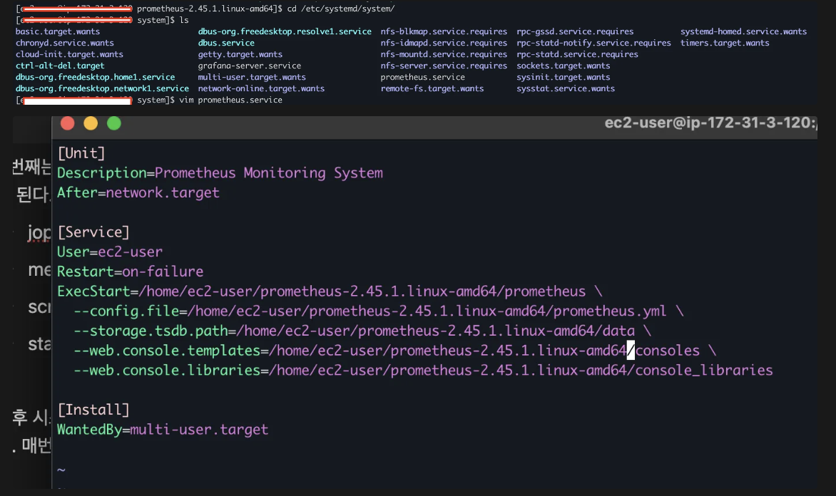The image size is (836, 496).
Task: Click sysstat.service.wants in the listing
Action: [x=566, y=88]
